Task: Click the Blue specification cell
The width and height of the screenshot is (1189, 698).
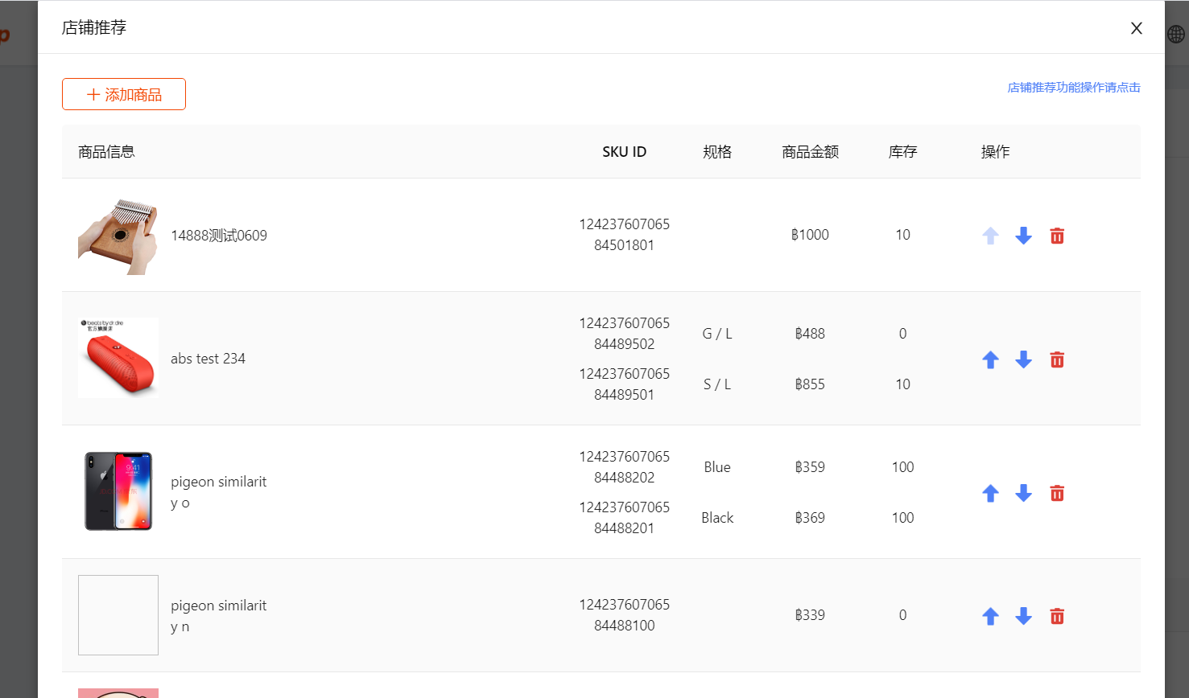Action: [x=717, y=467]
